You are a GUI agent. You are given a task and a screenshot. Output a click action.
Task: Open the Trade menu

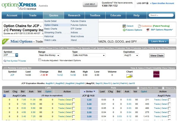tap(33, 15)
